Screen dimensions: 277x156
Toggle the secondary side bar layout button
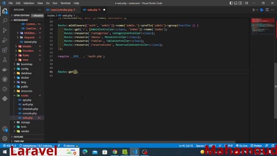click(240, 3)
